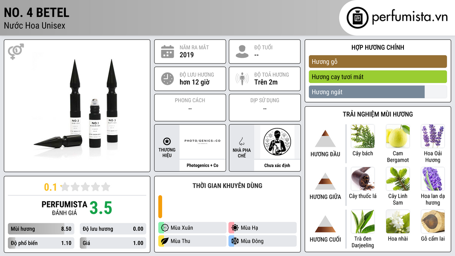Click the green 3.5 Perfumista score
This screenshot has height=256, width=455.
click(101, 208)
